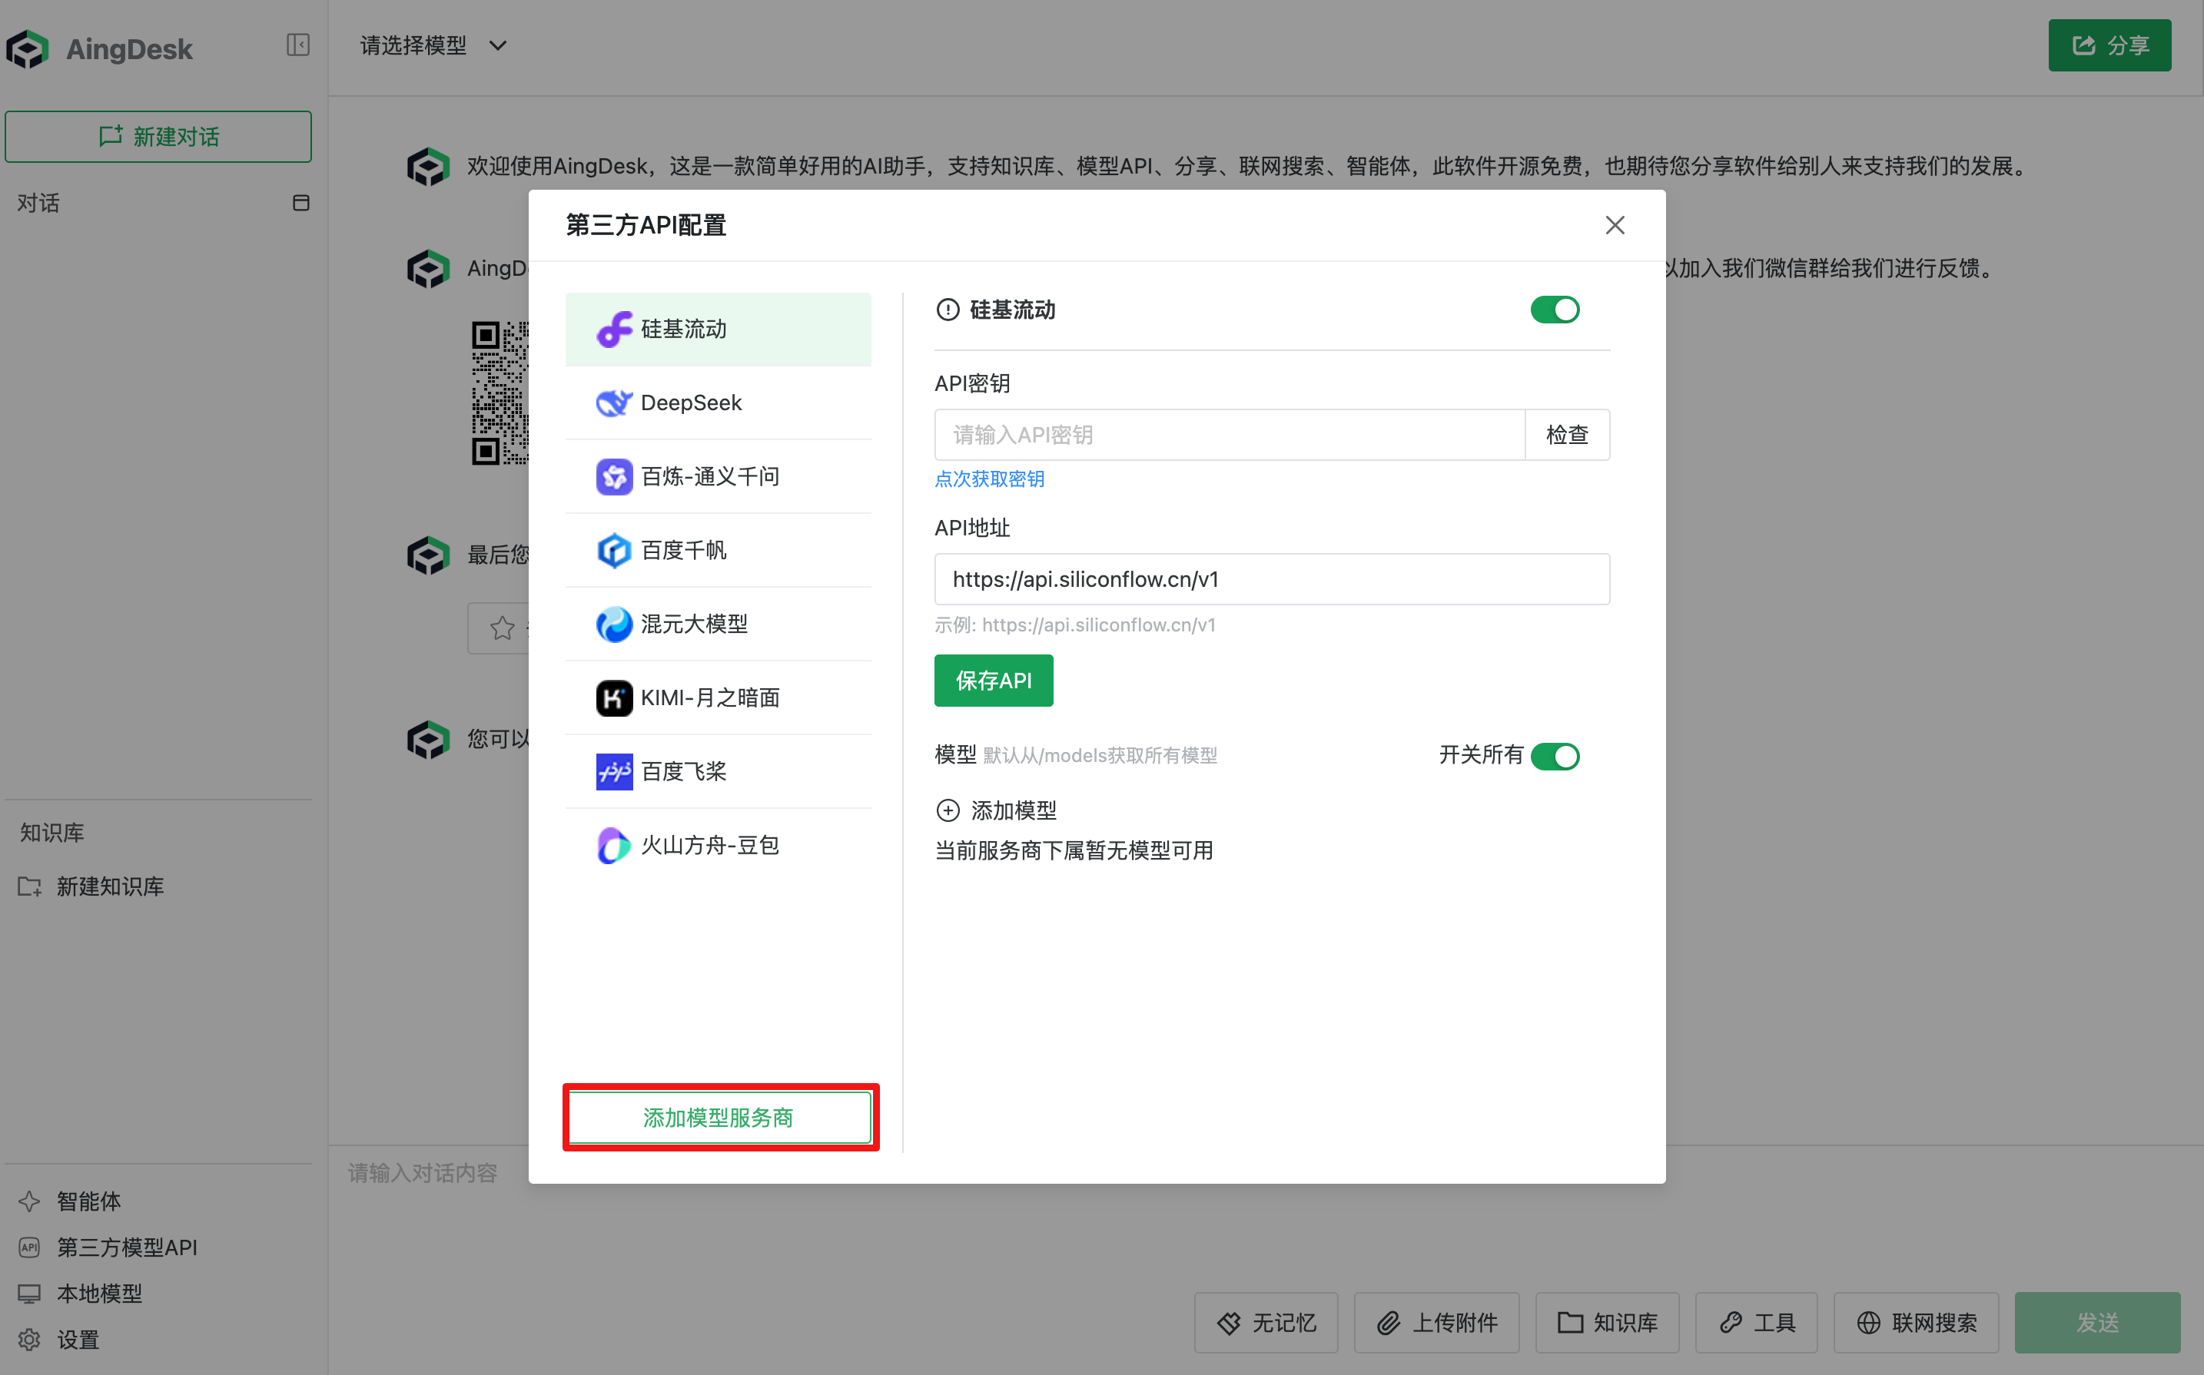This screenshot has height=1375, width=2204.
Task: Disable the 硅基流动 provider toggle
Action: (x=1555, y=310)
